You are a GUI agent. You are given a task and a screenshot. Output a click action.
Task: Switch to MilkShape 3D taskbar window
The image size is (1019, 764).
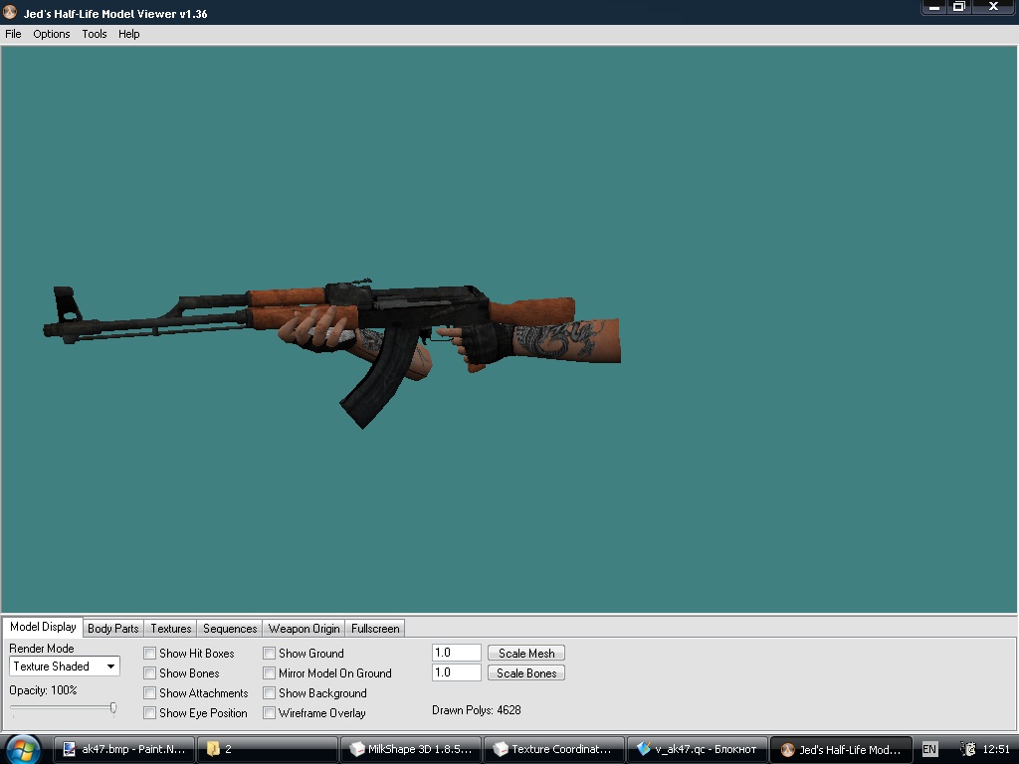[411, 749]
